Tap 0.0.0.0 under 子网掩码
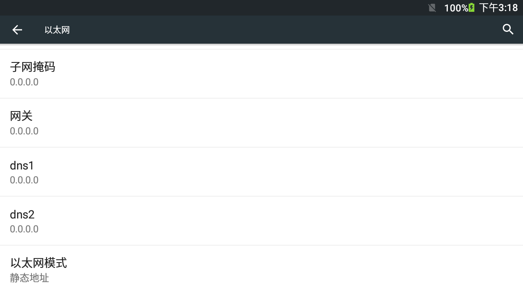Image resolution: width=523 pixels, height=294 pixels. click(x=24, y=82)
